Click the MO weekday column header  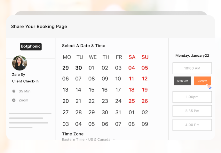(x=67, y=57)
